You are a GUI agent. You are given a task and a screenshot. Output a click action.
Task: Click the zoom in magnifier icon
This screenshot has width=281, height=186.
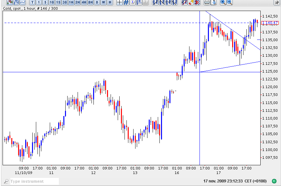tap(223, 3)
